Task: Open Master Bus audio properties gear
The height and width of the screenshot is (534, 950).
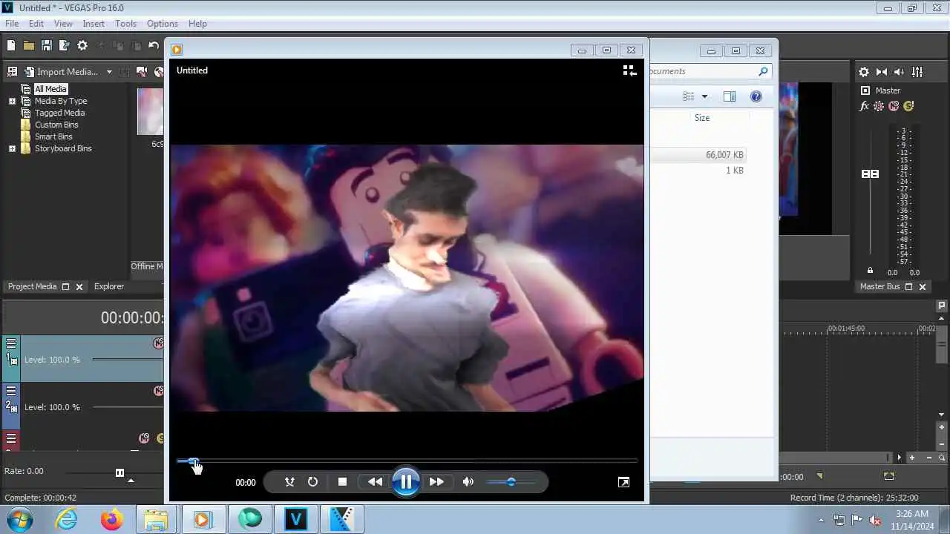Action: 864,72
